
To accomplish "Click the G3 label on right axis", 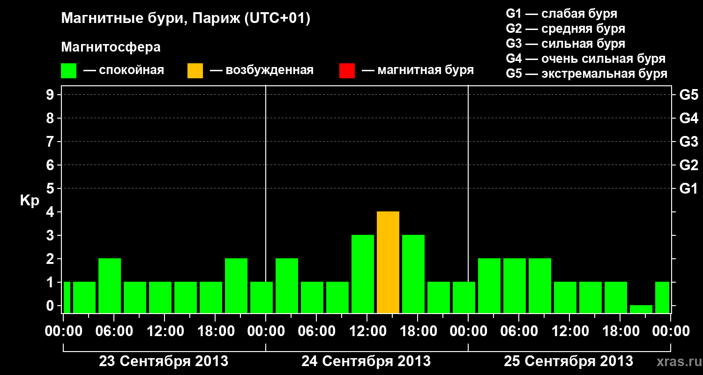I will click(689, 142).
